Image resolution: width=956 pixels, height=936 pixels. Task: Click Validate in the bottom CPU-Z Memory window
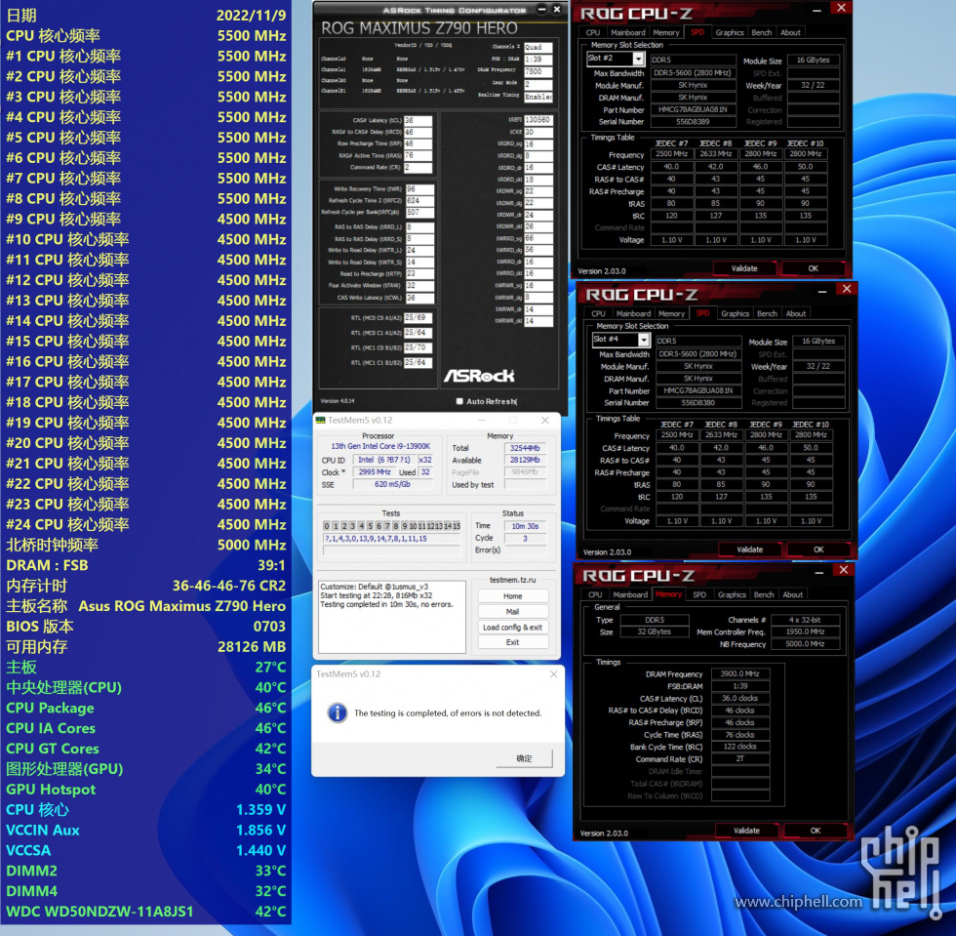747,831
